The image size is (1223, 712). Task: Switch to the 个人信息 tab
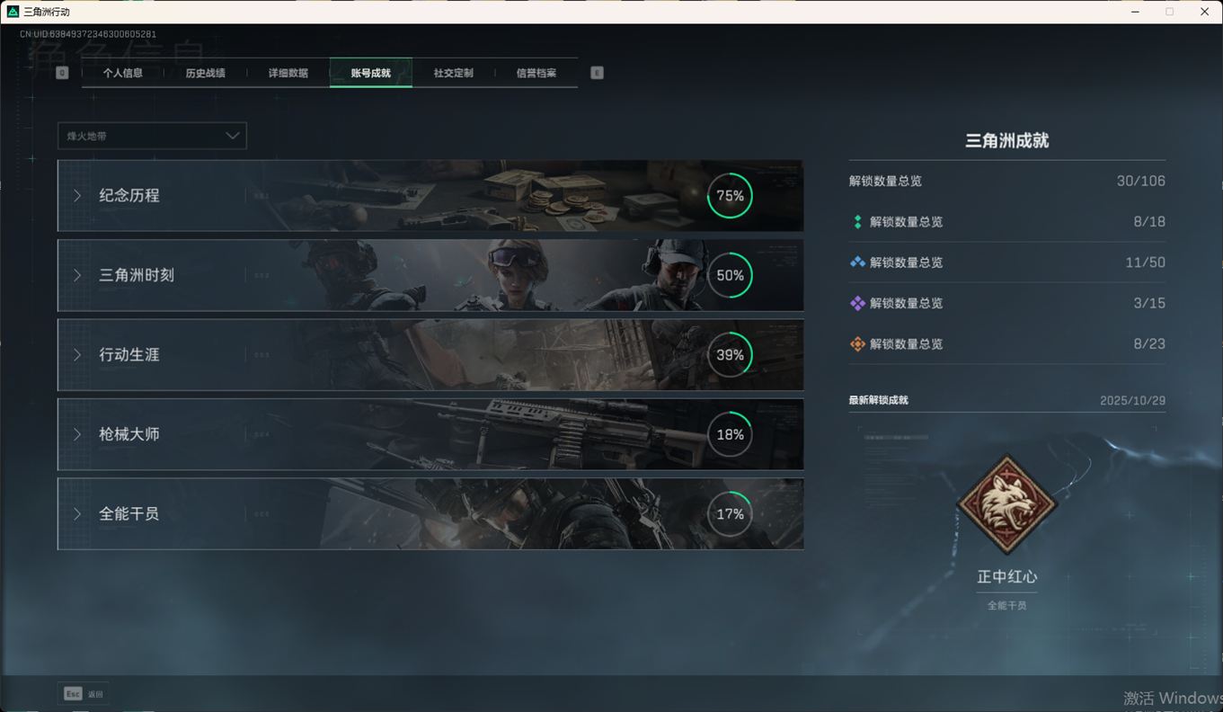123,73
